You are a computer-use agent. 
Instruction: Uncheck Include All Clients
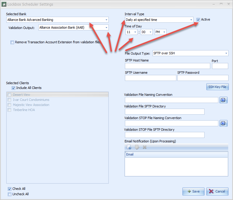tap(13, 88)
